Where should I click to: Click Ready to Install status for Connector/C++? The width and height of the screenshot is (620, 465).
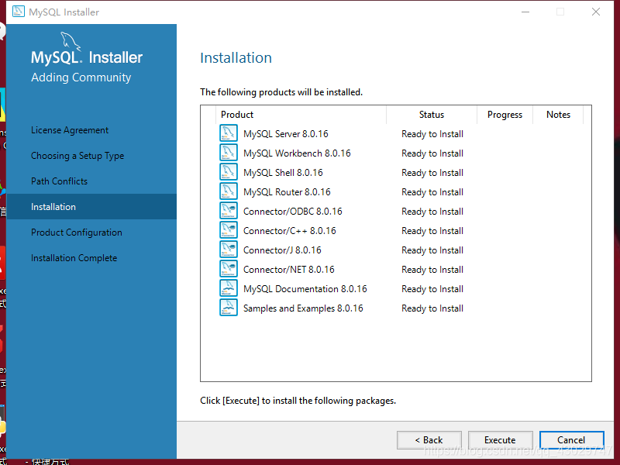432,231
